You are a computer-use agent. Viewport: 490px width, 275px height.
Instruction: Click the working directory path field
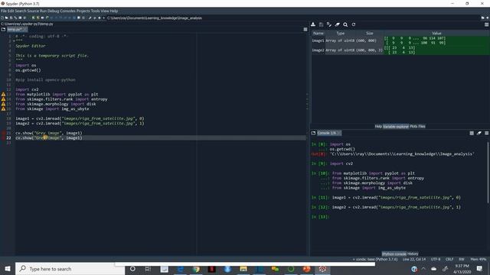point(292,18)
